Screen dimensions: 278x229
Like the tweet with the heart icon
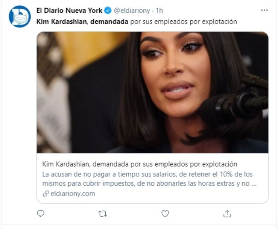pyautogui.click(x=165, y=213)
